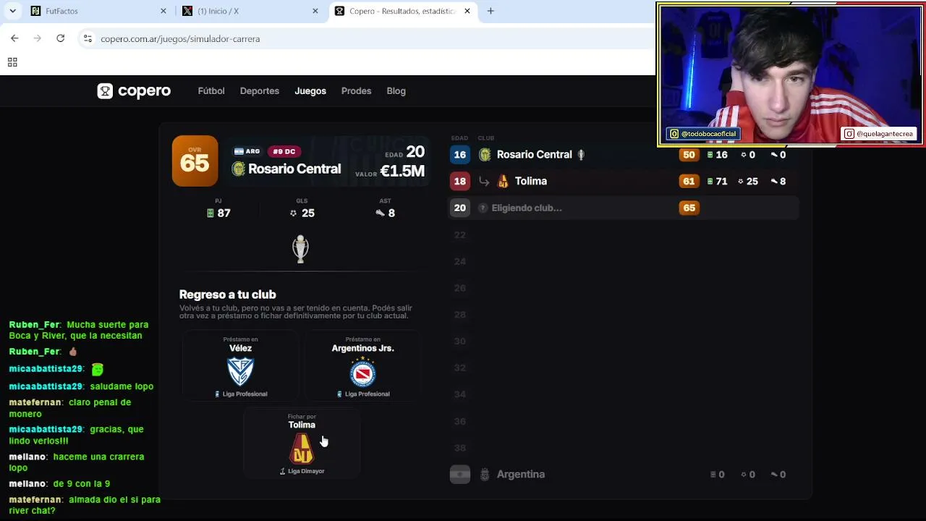
Task: Click the Rosario Central crest in career row
Action: pyautogui.click(x=485, y=155)
